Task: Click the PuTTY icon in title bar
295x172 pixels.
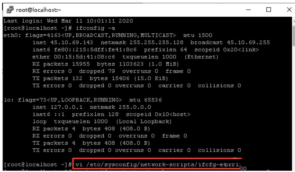Action: pyautogui.click(x=10, y=10)
